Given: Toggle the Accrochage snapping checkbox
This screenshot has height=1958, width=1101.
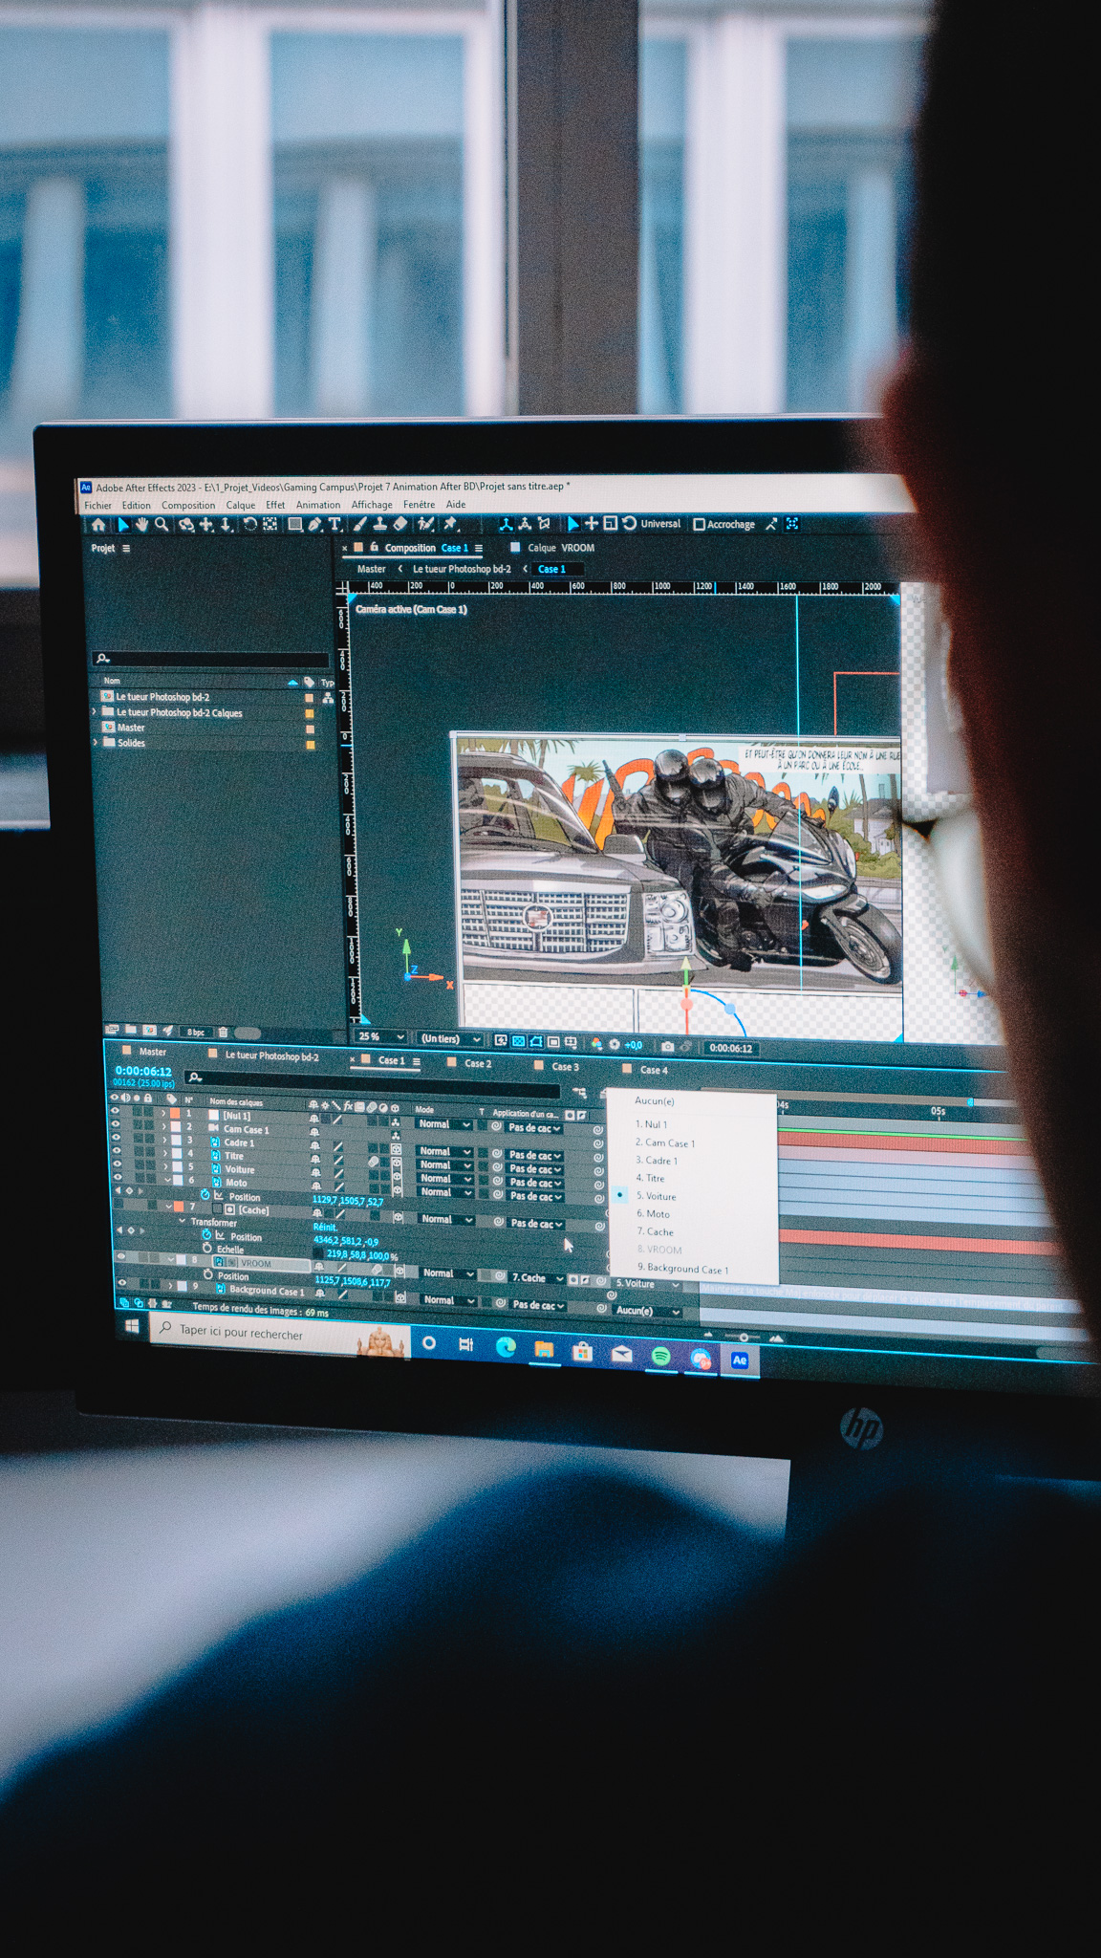Looking at the screenshot, I should coord(699,524).
